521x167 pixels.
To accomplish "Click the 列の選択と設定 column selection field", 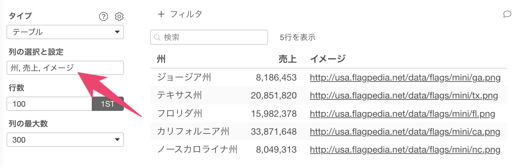I will [65, 68].
